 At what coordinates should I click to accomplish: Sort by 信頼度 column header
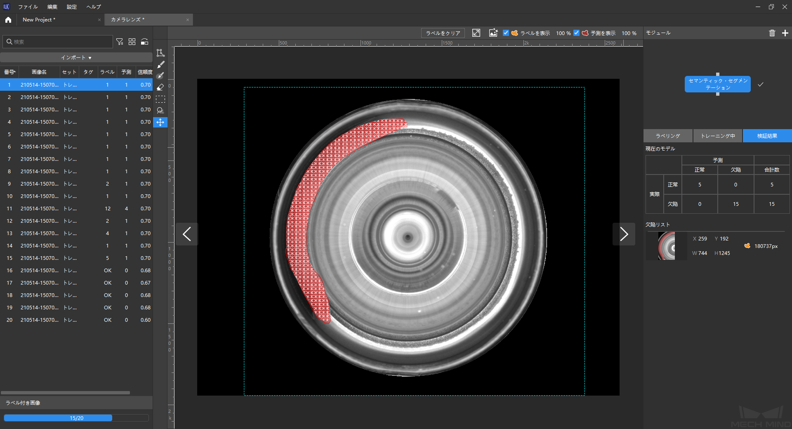pyautogui.click(x=145, y=72)
